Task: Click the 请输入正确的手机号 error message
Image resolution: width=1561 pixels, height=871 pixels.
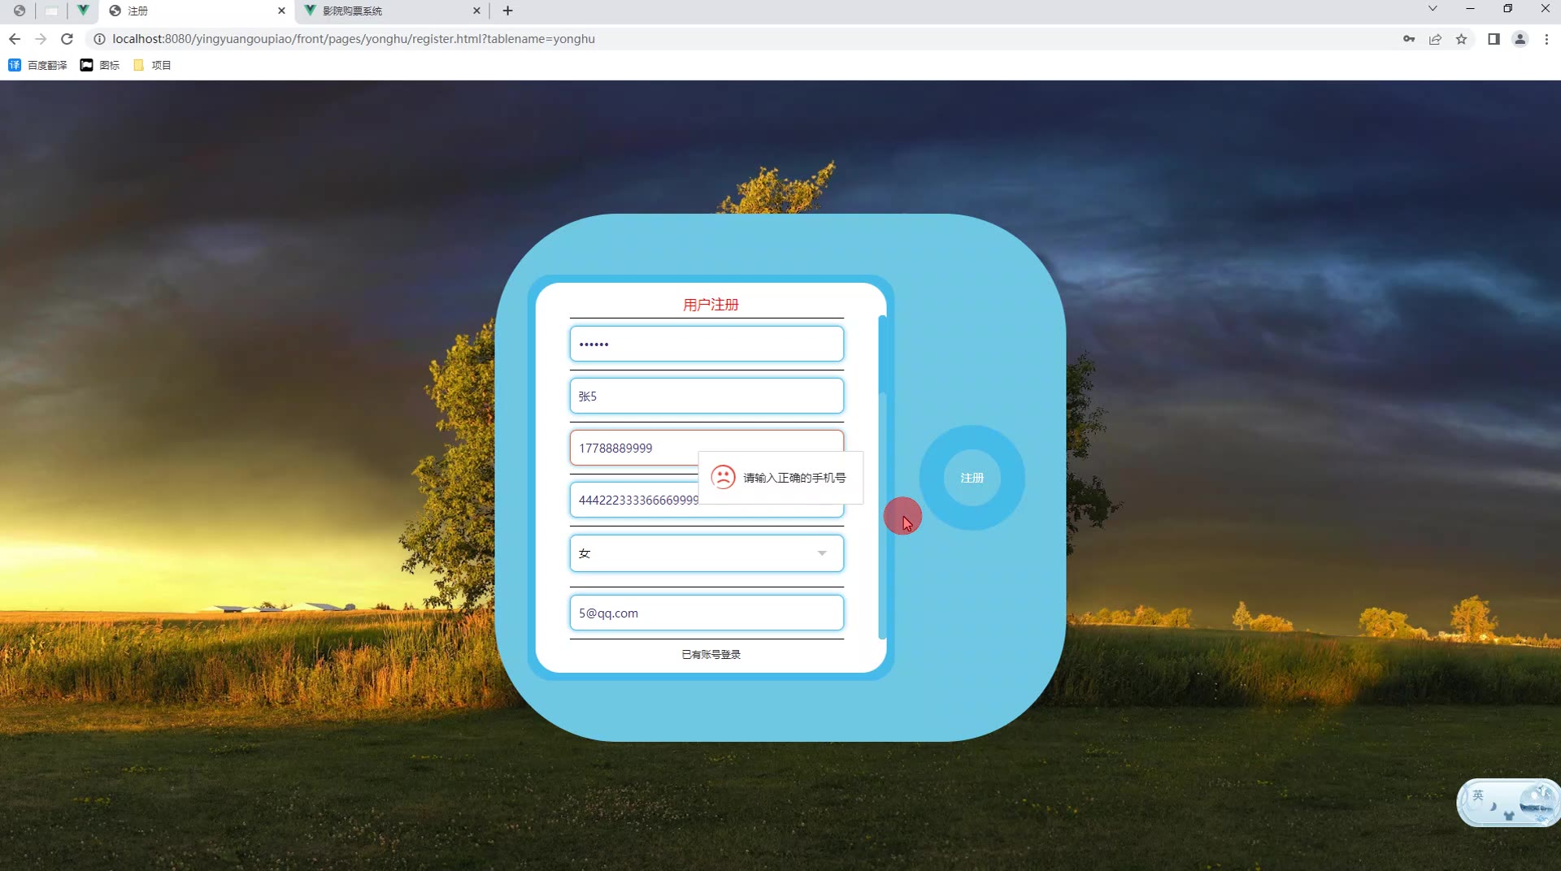Action: [794, 478]
